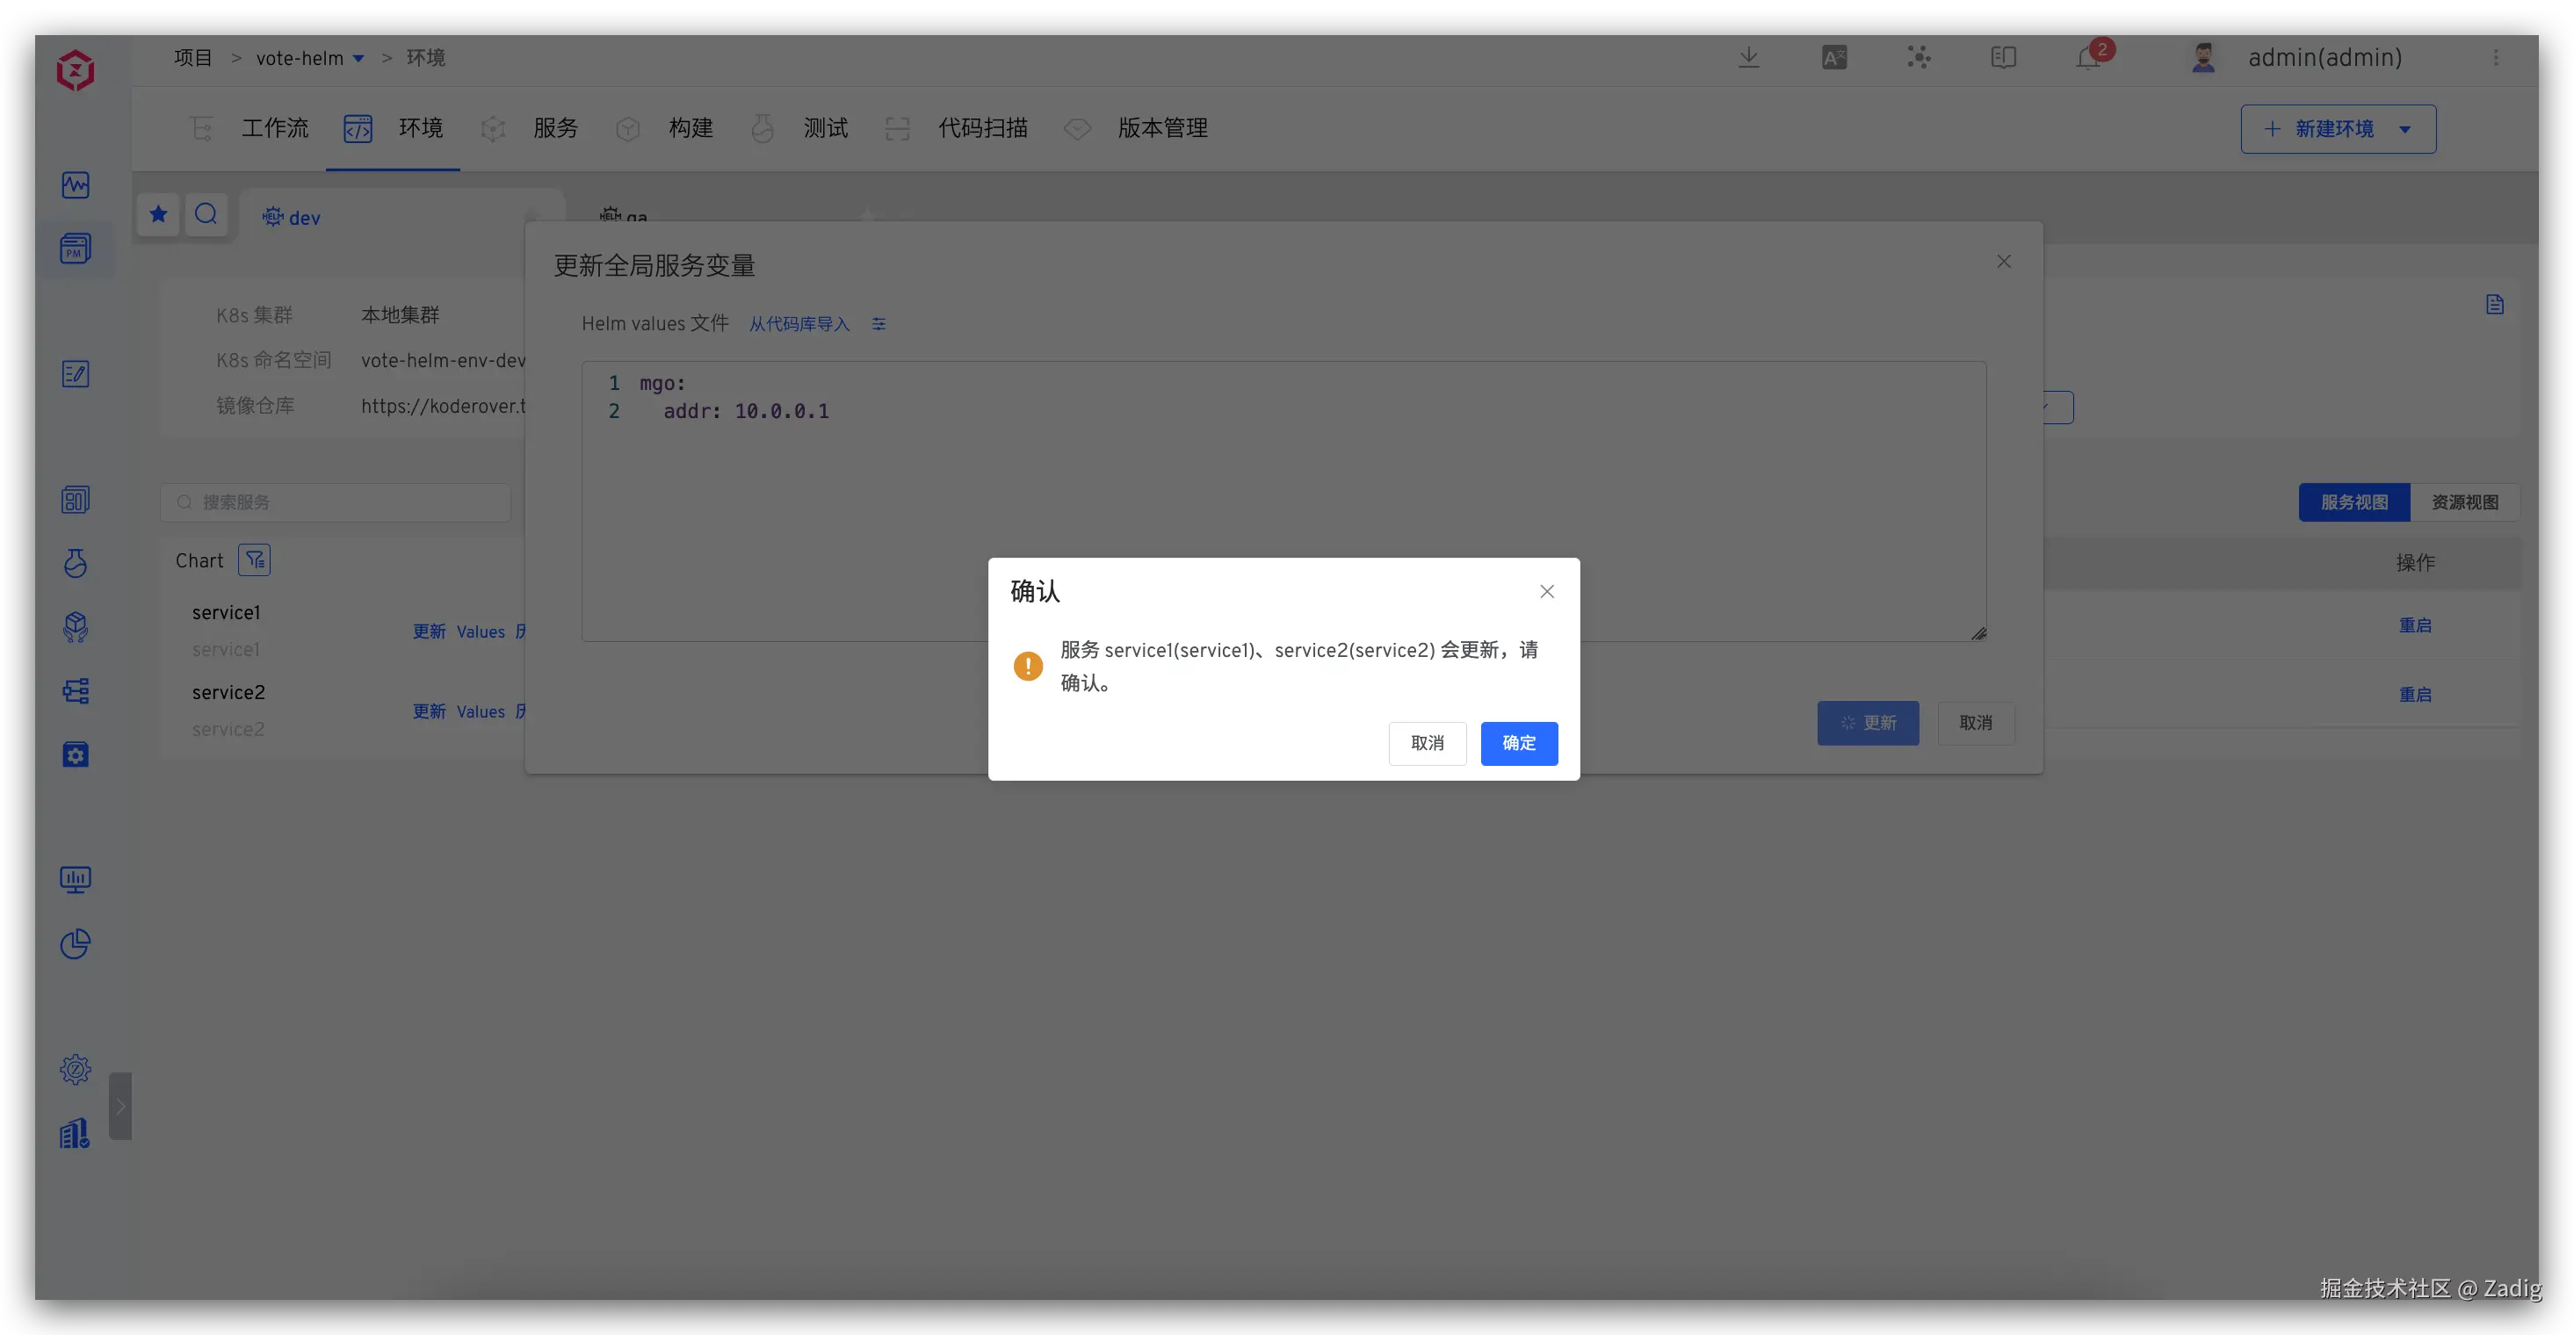2574x1335 pixels.
Task: Open the language translation icon
Action: (x=1833, y=58)
